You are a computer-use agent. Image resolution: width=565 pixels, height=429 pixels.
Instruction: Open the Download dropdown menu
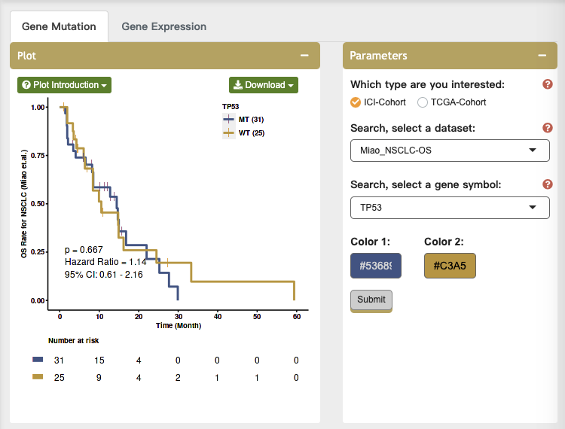pos(264,85)
